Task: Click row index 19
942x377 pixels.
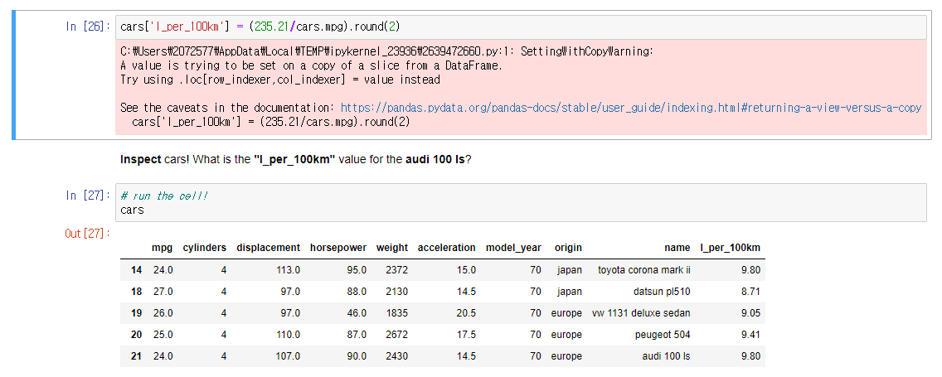Action: (136, 313)
